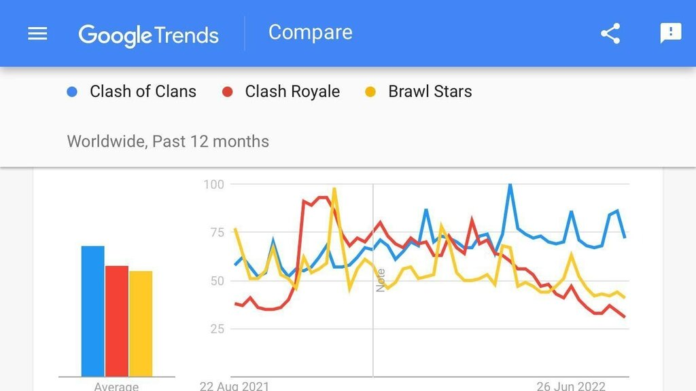Open the Worldwide, Past 12 months filter
Screen dimensions: 696x391
(x=168, y=141)
